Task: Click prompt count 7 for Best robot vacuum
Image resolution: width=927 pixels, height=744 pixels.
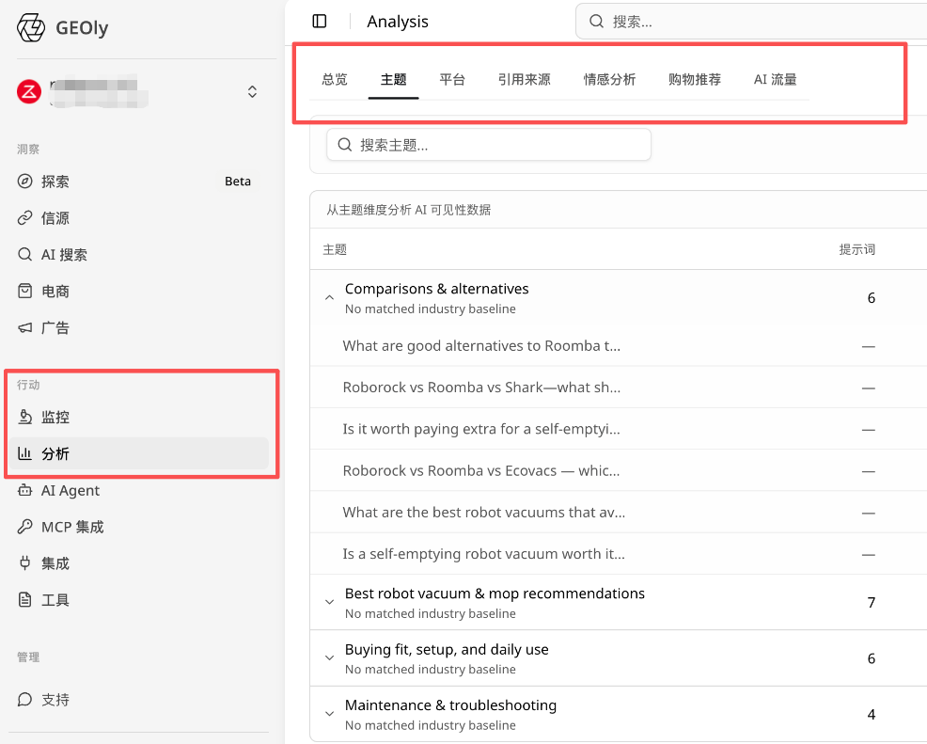Action: pos(871,602)
